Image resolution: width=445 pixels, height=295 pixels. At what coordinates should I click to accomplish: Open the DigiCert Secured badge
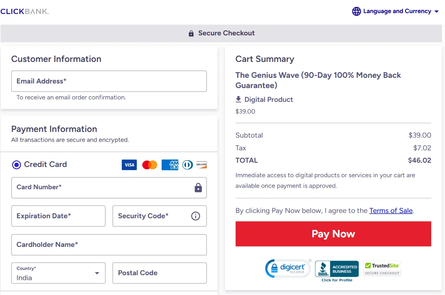point(288,269)
